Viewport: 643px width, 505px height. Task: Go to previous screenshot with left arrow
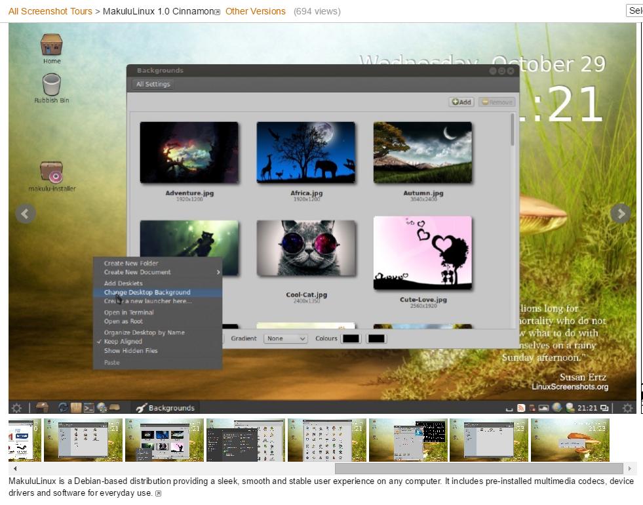pyautogui.click(x=26, y=213)
